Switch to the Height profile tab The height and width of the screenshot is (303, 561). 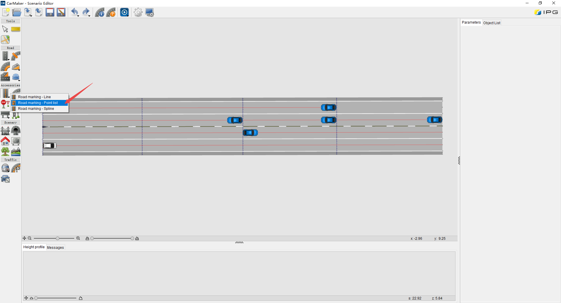[x=34, y=247]
